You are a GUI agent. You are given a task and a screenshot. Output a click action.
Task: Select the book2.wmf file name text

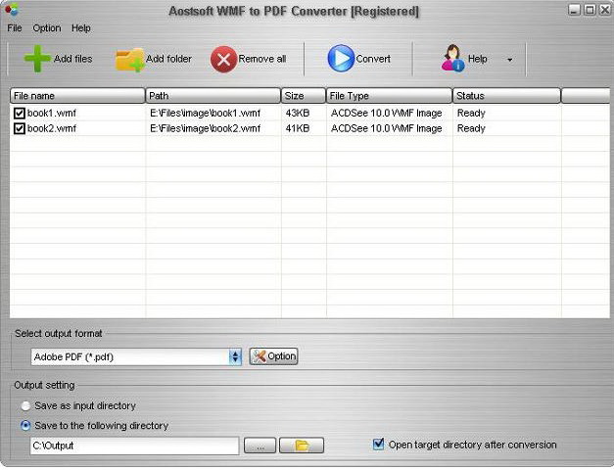click(x=52, y=128)
